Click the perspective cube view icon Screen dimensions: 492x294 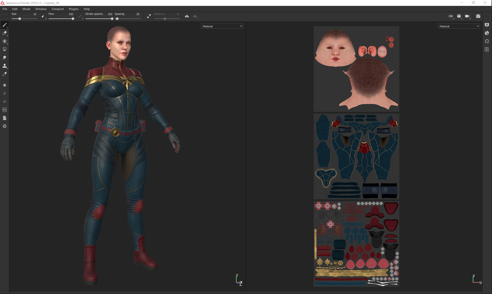pos(459,16)
